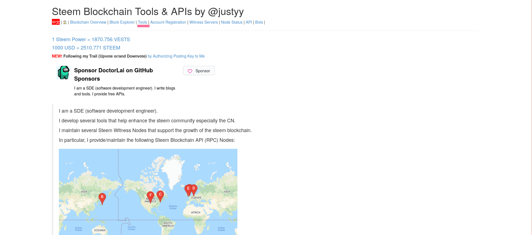Open USD to STEEM conversion link
This screenshot has height=235, width=532.
[86, 48]
